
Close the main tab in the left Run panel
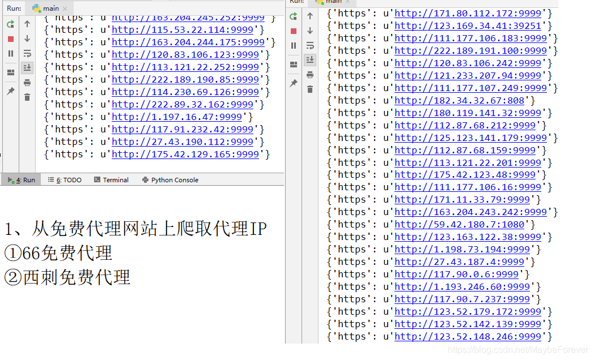point(65,8)
